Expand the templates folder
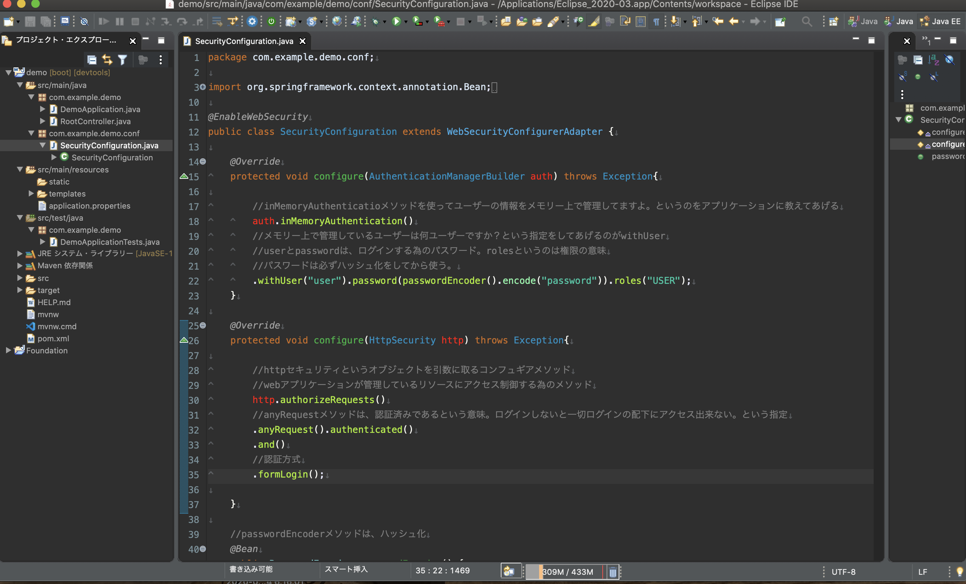The image size is (966, 584). click(31, 193)
